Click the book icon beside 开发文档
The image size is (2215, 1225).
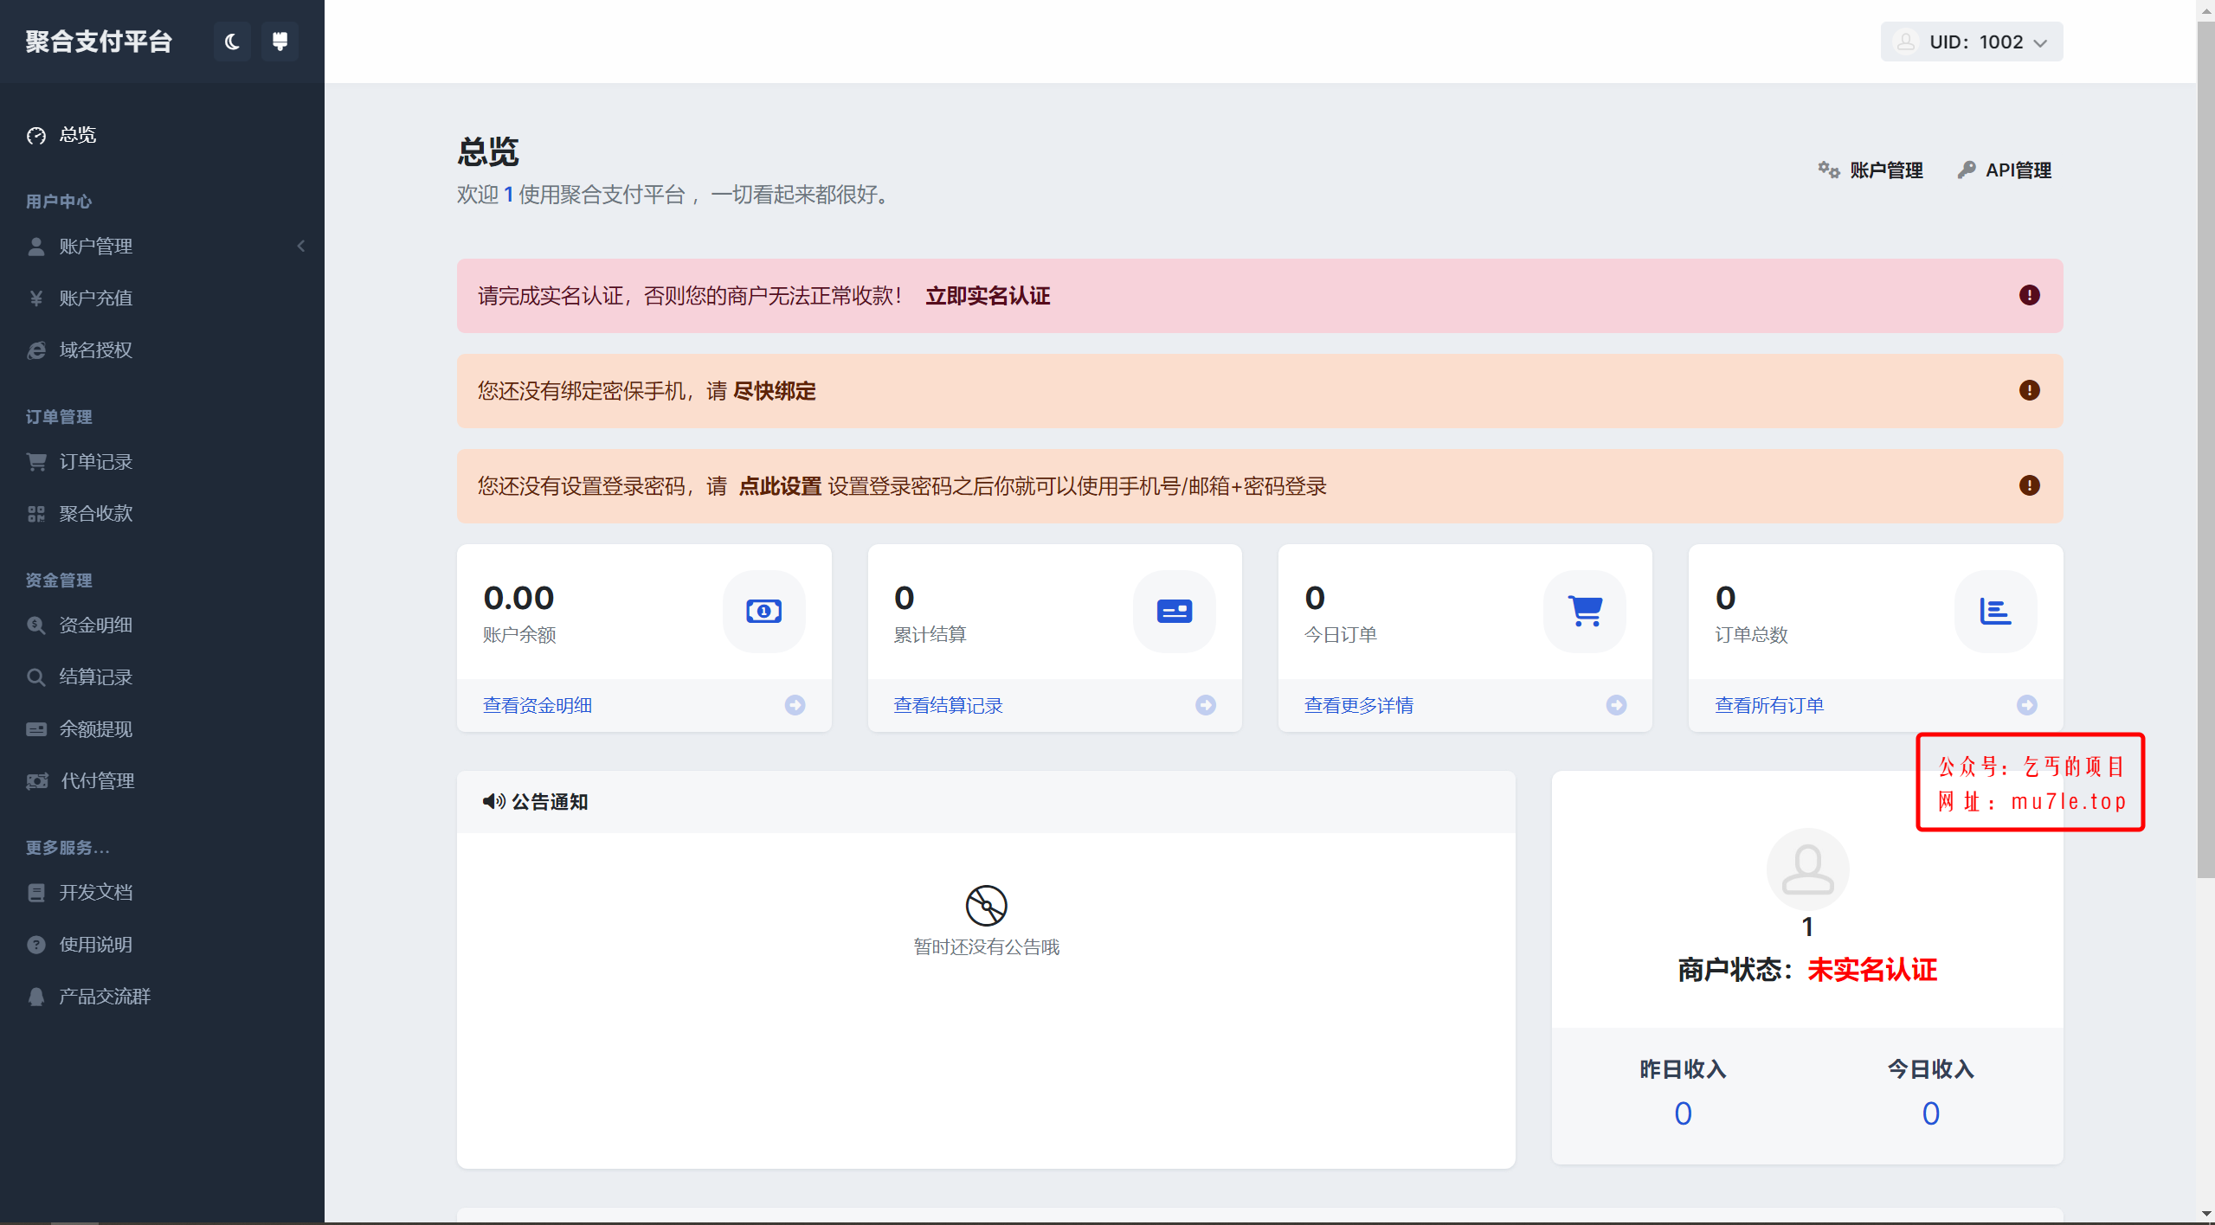[x=35, y=893]
